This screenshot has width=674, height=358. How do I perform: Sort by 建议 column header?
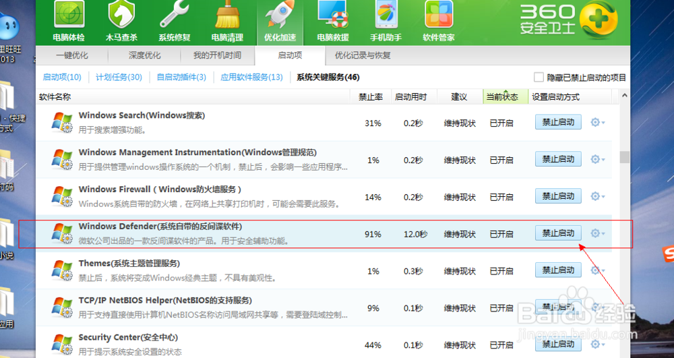(x=460, y=97)
